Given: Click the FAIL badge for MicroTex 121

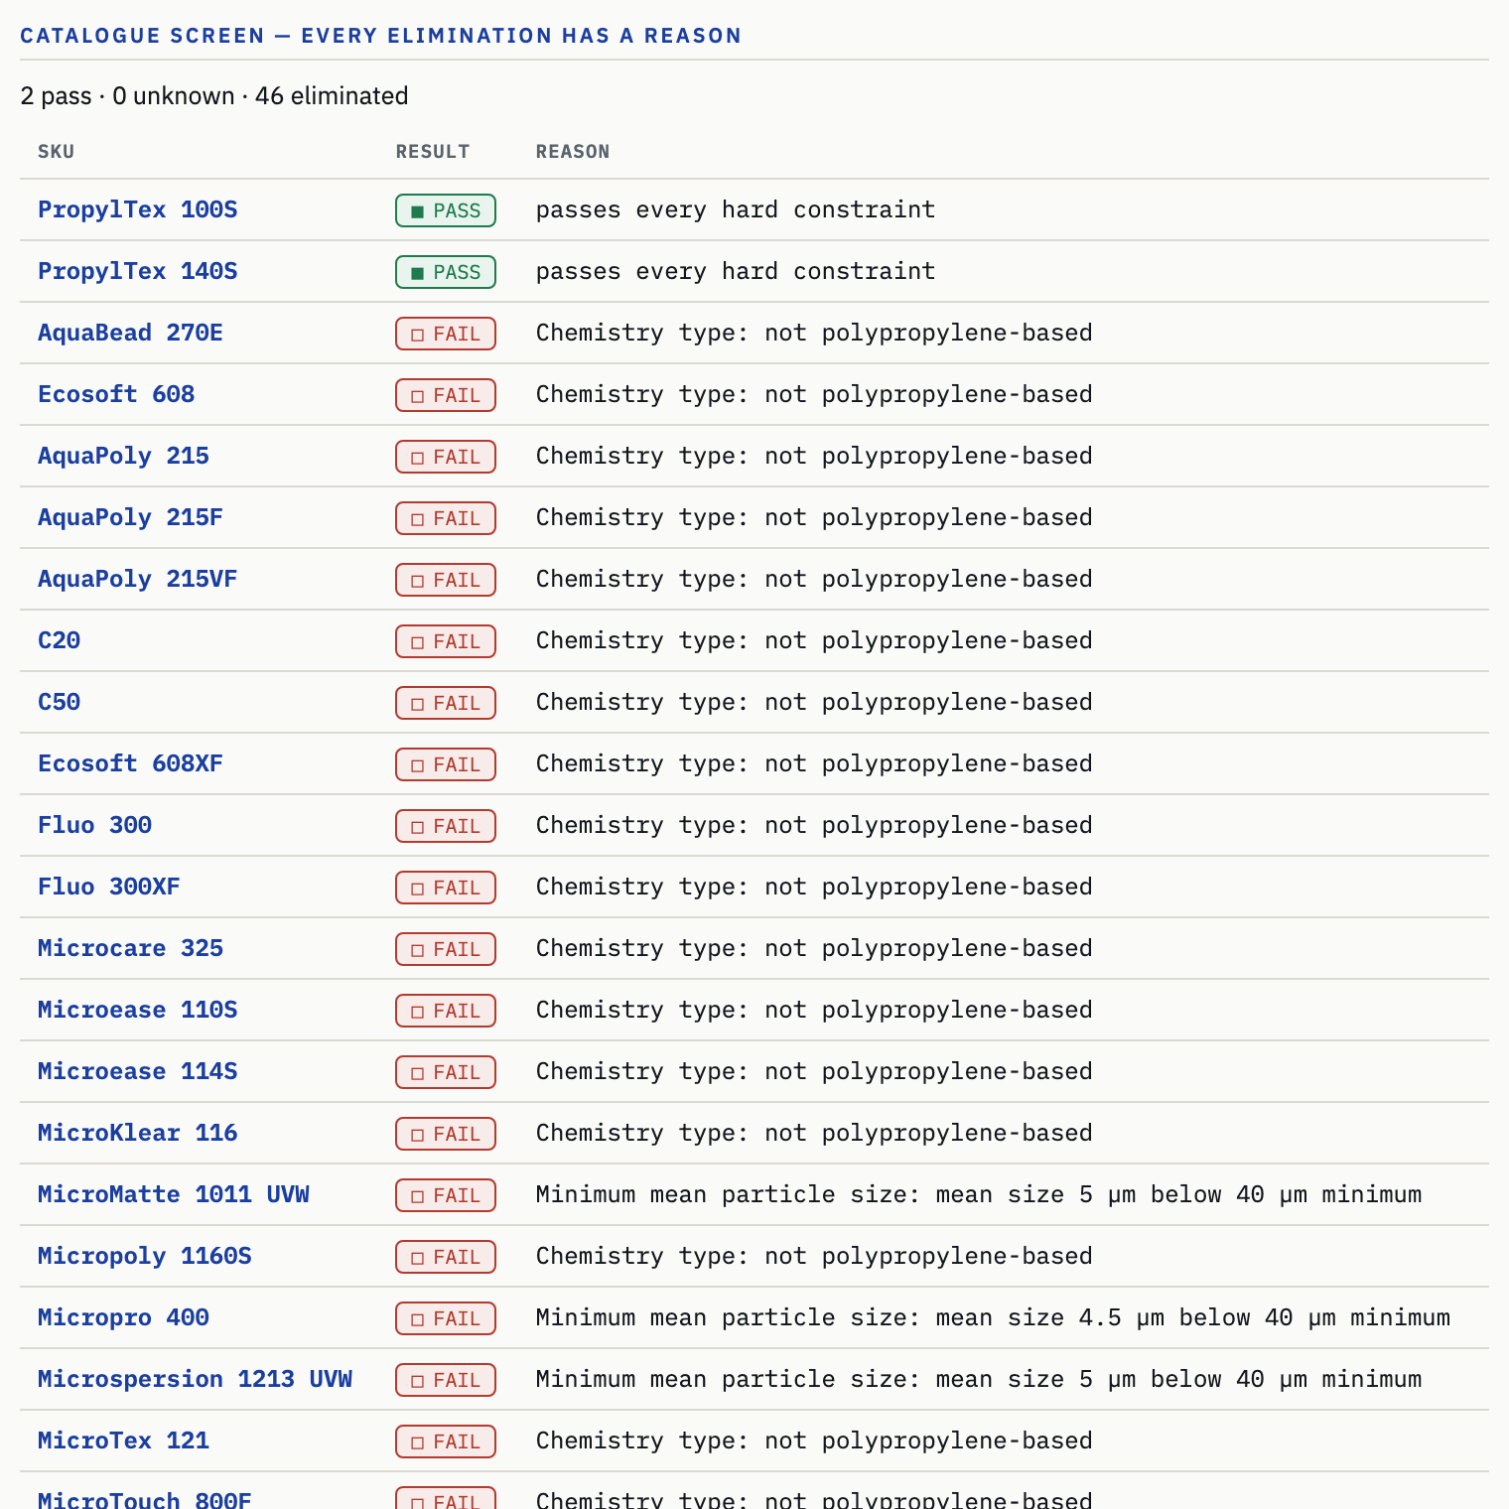Looking at the screenshot, I should pos(446,1441).
